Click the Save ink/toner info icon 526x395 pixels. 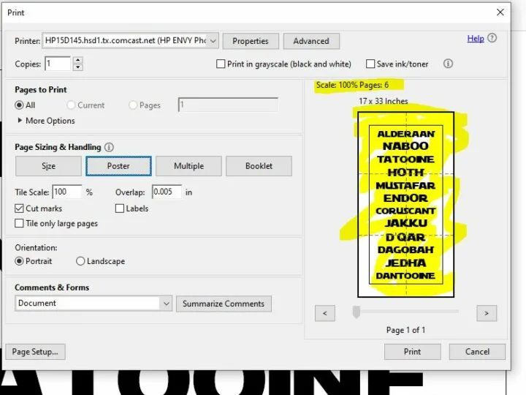tap(449, 64)
